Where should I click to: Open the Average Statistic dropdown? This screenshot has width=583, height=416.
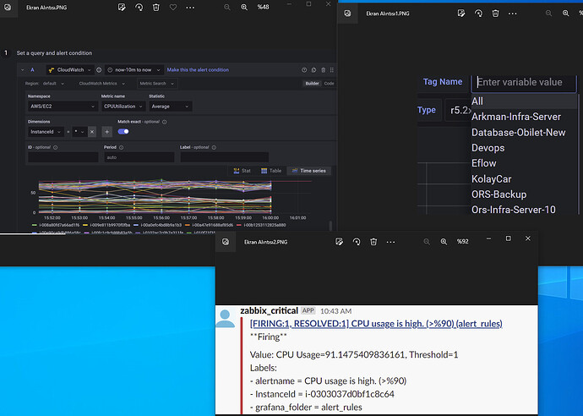pyautogui.click(x=171, y=107)
